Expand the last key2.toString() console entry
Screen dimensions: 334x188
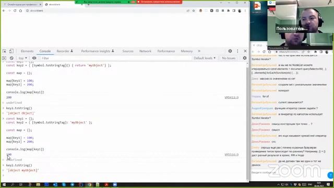coord(3,165)
